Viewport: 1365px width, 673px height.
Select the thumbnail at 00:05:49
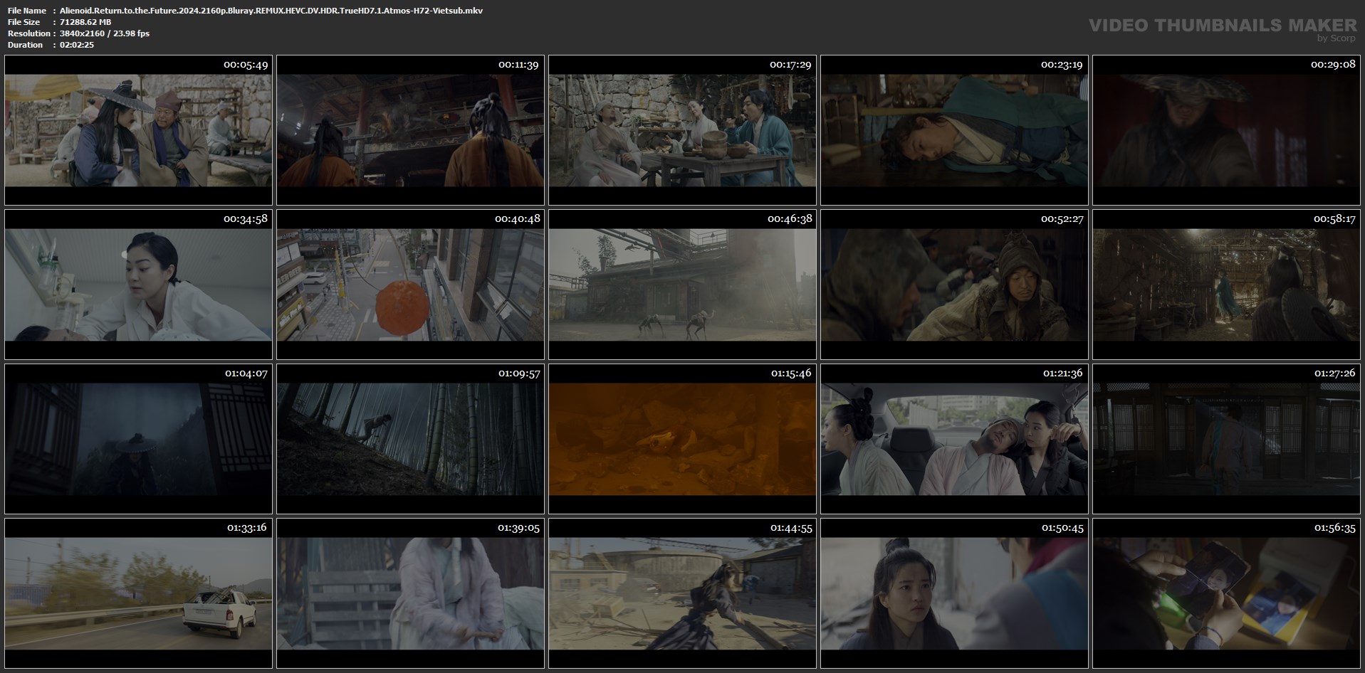coord(138,130)
